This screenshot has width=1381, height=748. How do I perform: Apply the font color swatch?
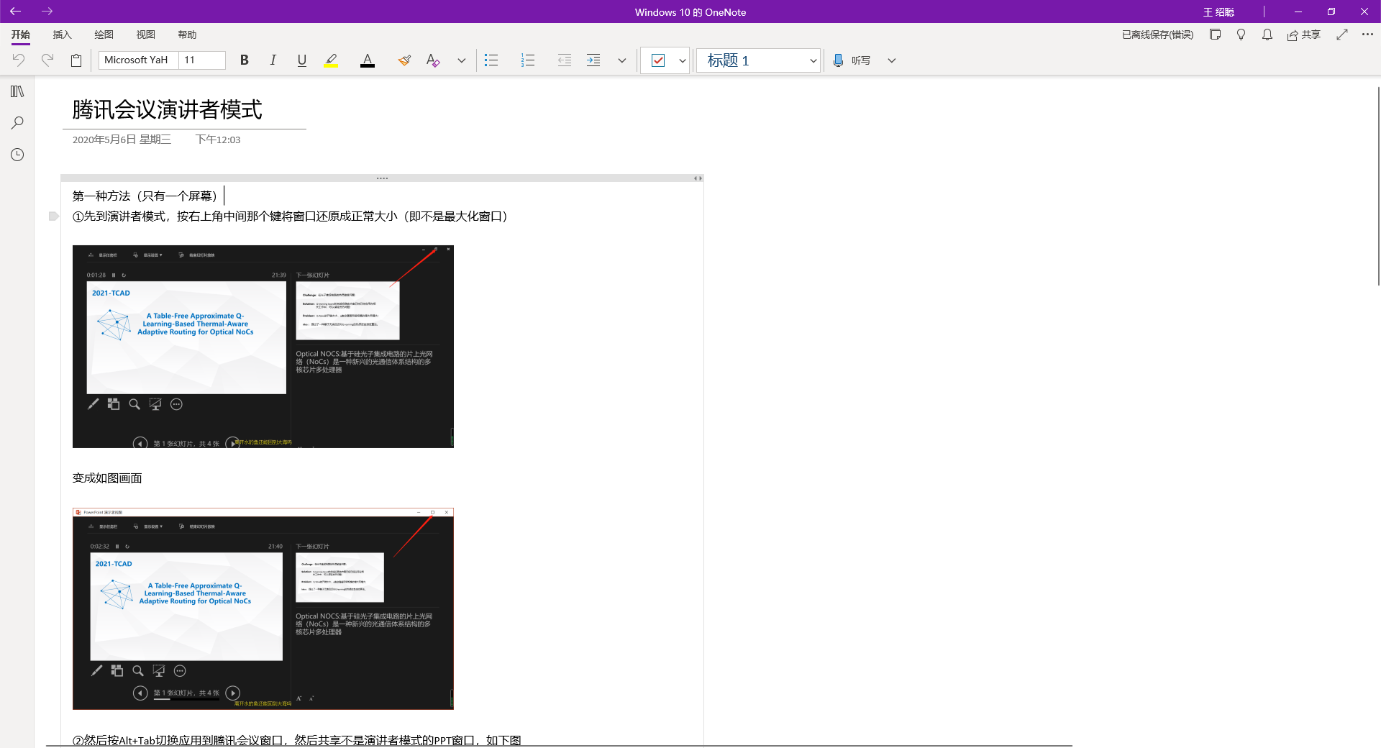click(368, 60)
